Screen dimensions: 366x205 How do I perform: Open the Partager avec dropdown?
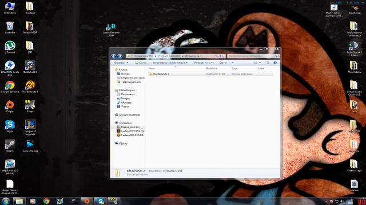coord(204,63)
